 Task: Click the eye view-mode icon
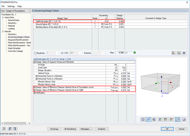pos(184,53)
